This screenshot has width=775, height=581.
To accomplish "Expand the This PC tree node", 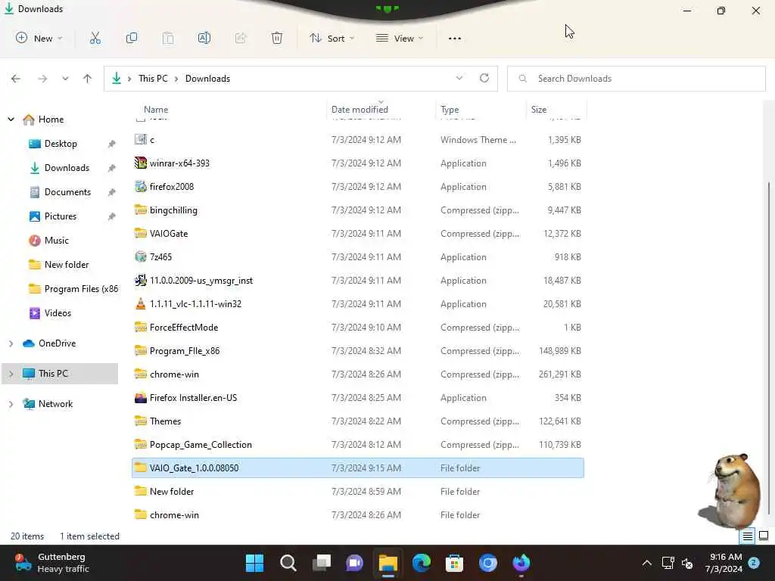I will pyautogui.click(x=11, y=374).
